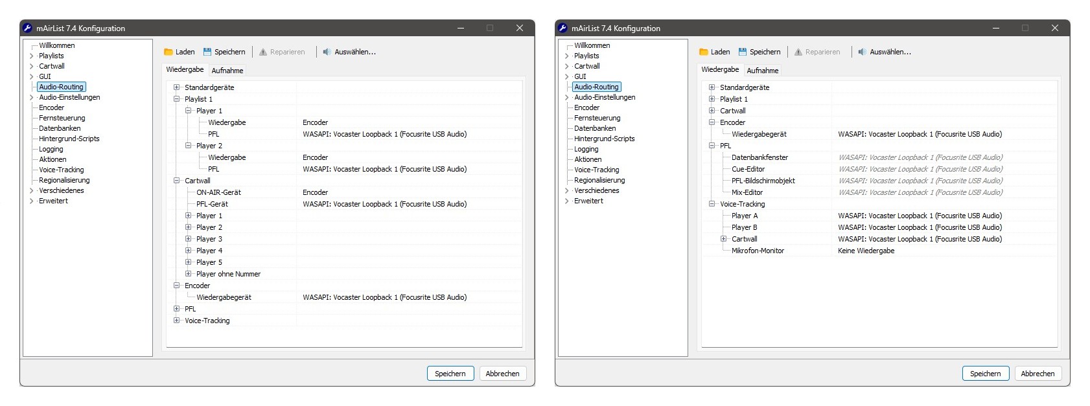Image resolution: width=1090 pixels, height=406 pixels.
Task: Collapse Player 2 under Playlist 1
Action: [x=189, y=146]
